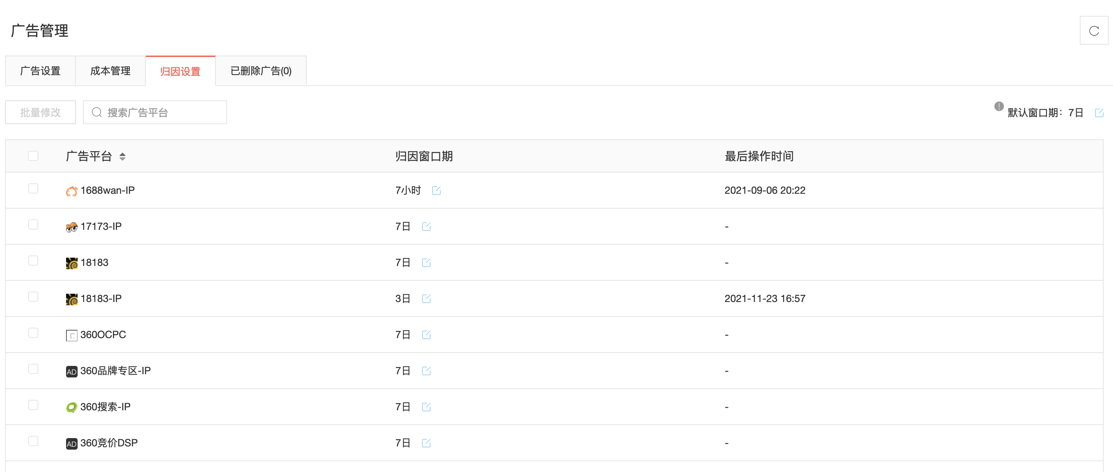Click the info icon beside 默认窗口期
1113x472 pixels.
point(999,106)
